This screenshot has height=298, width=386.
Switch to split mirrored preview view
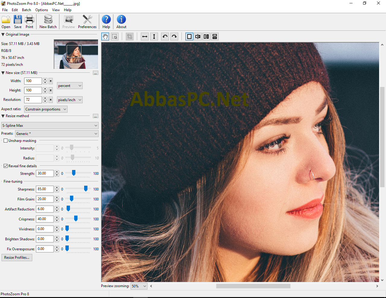(198, 37)
